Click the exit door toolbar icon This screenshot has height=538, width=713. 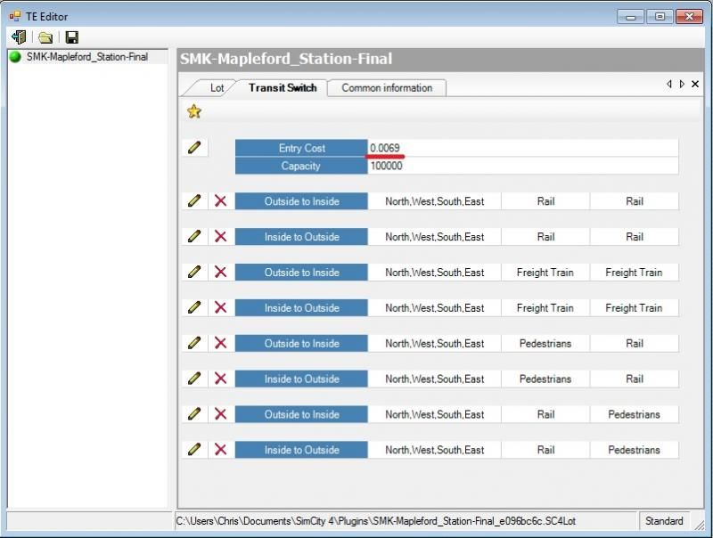(x=19, y=37)
